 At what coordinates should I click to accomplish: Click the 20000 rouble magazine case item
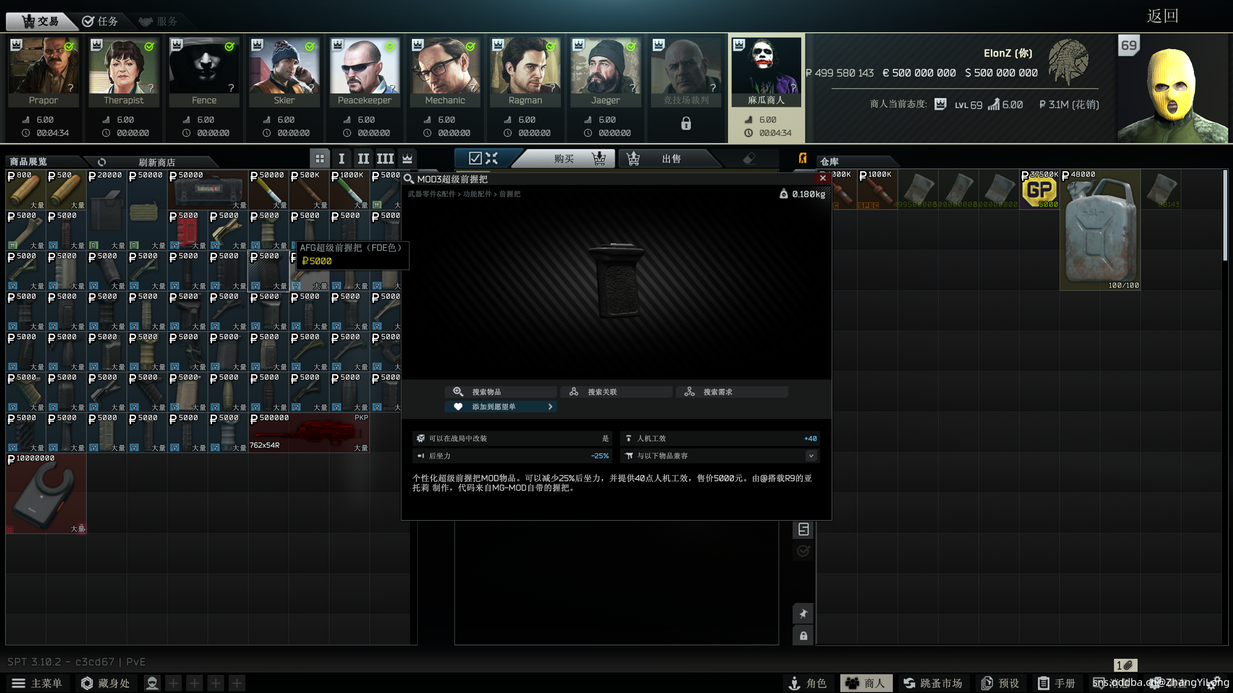click(106, 209)
